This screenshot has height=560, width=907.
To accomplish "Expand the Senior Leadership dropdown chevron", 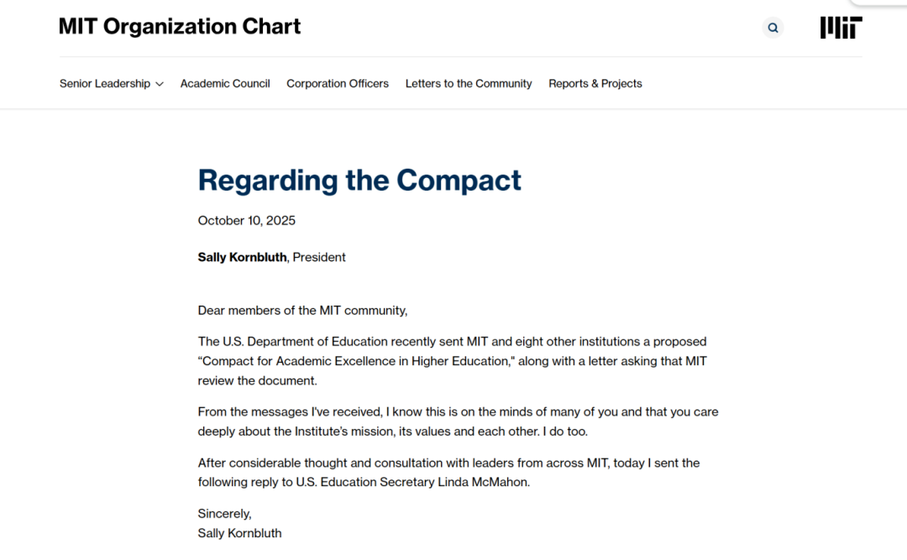I will (160, 84).
